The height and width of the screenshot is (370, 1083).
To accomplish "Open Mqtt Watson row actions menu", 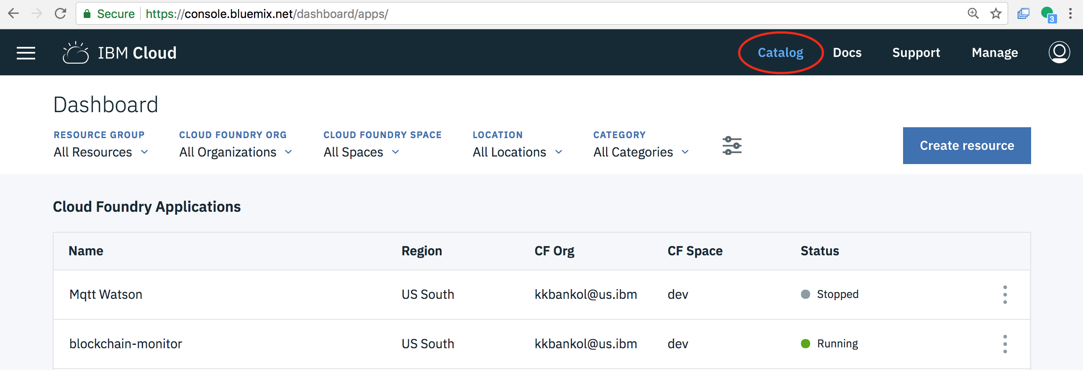I will click(1005, 294).
